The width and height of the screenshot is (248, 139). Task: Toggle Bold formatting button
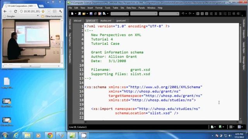(198, 14)
